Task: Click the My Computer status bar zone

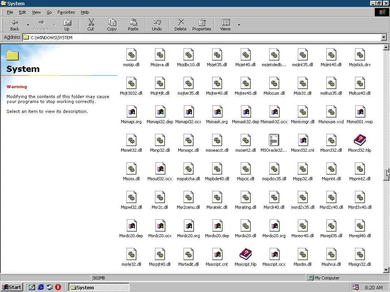Action: tap(347, 278)
